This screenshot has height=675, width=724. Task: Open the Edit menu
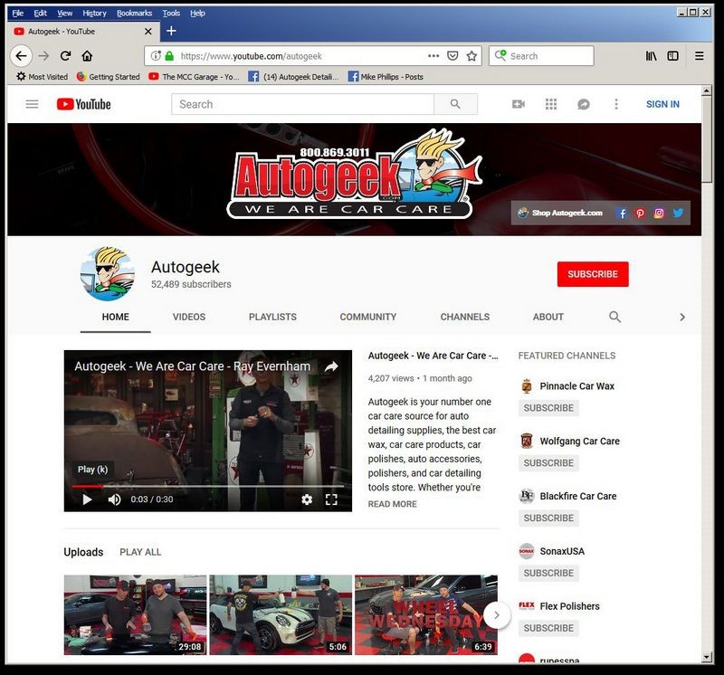[x=40, y=13]
